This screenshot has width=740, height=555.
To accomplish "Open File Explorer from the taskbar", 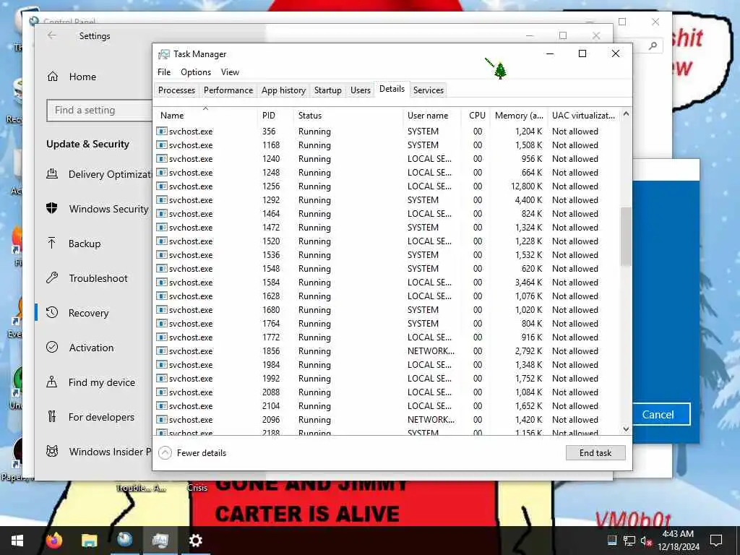I will (x=89, y=541).
